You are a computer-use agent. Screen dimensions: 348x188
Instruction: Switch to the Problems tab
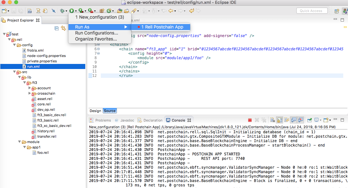pos(100,120)
